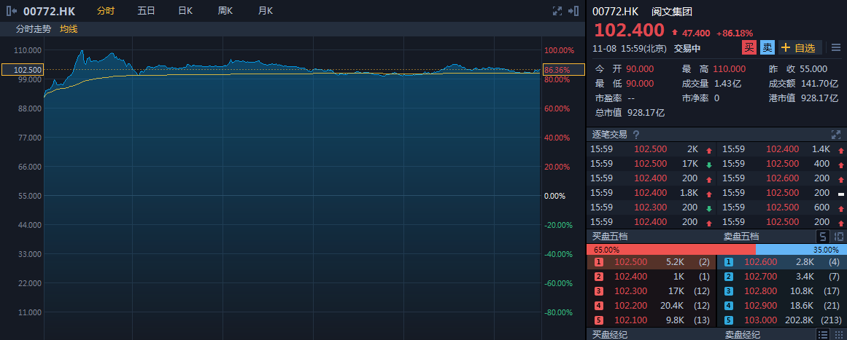The width and height of the screenshot is (847, 340).
Task: Select bid level 2 at 102.400
Action: 651,277
